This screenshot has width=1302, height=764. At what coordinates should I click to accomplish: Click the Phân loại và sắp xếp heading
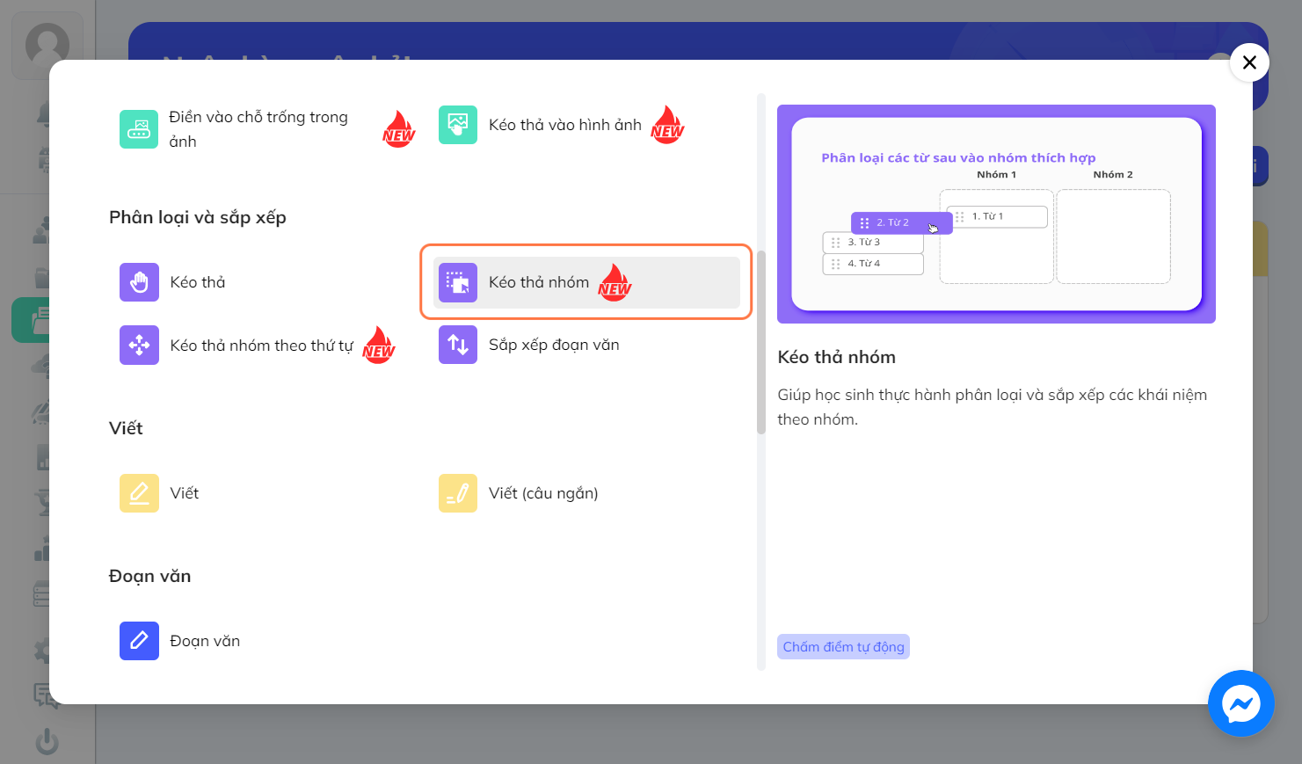pyautogui.click(x=198, y=217)
